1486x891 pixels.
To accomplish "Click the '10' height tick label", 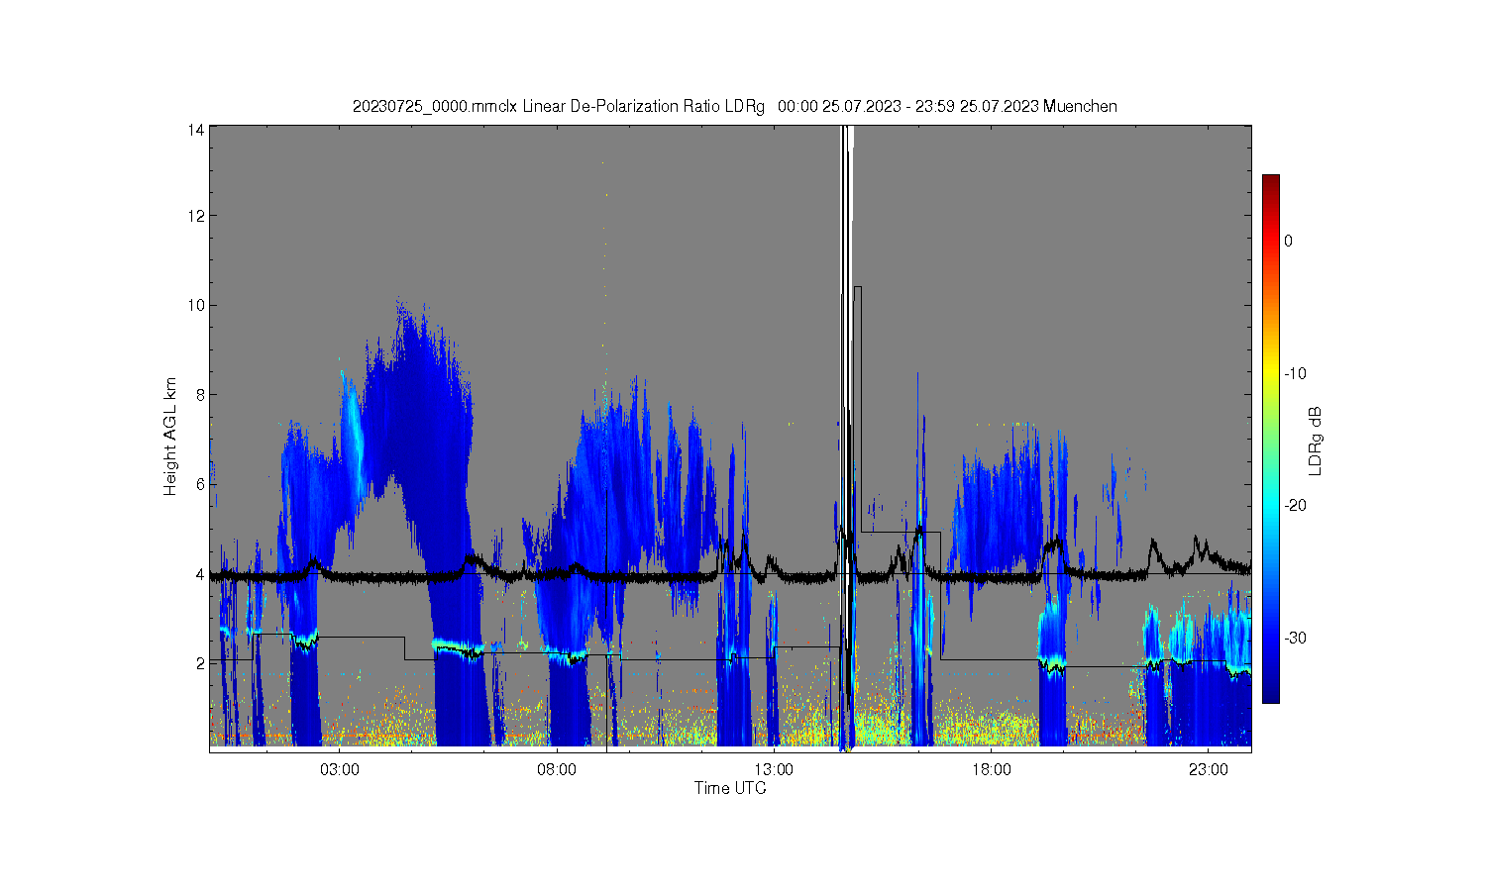I will (x=197, y=305).
